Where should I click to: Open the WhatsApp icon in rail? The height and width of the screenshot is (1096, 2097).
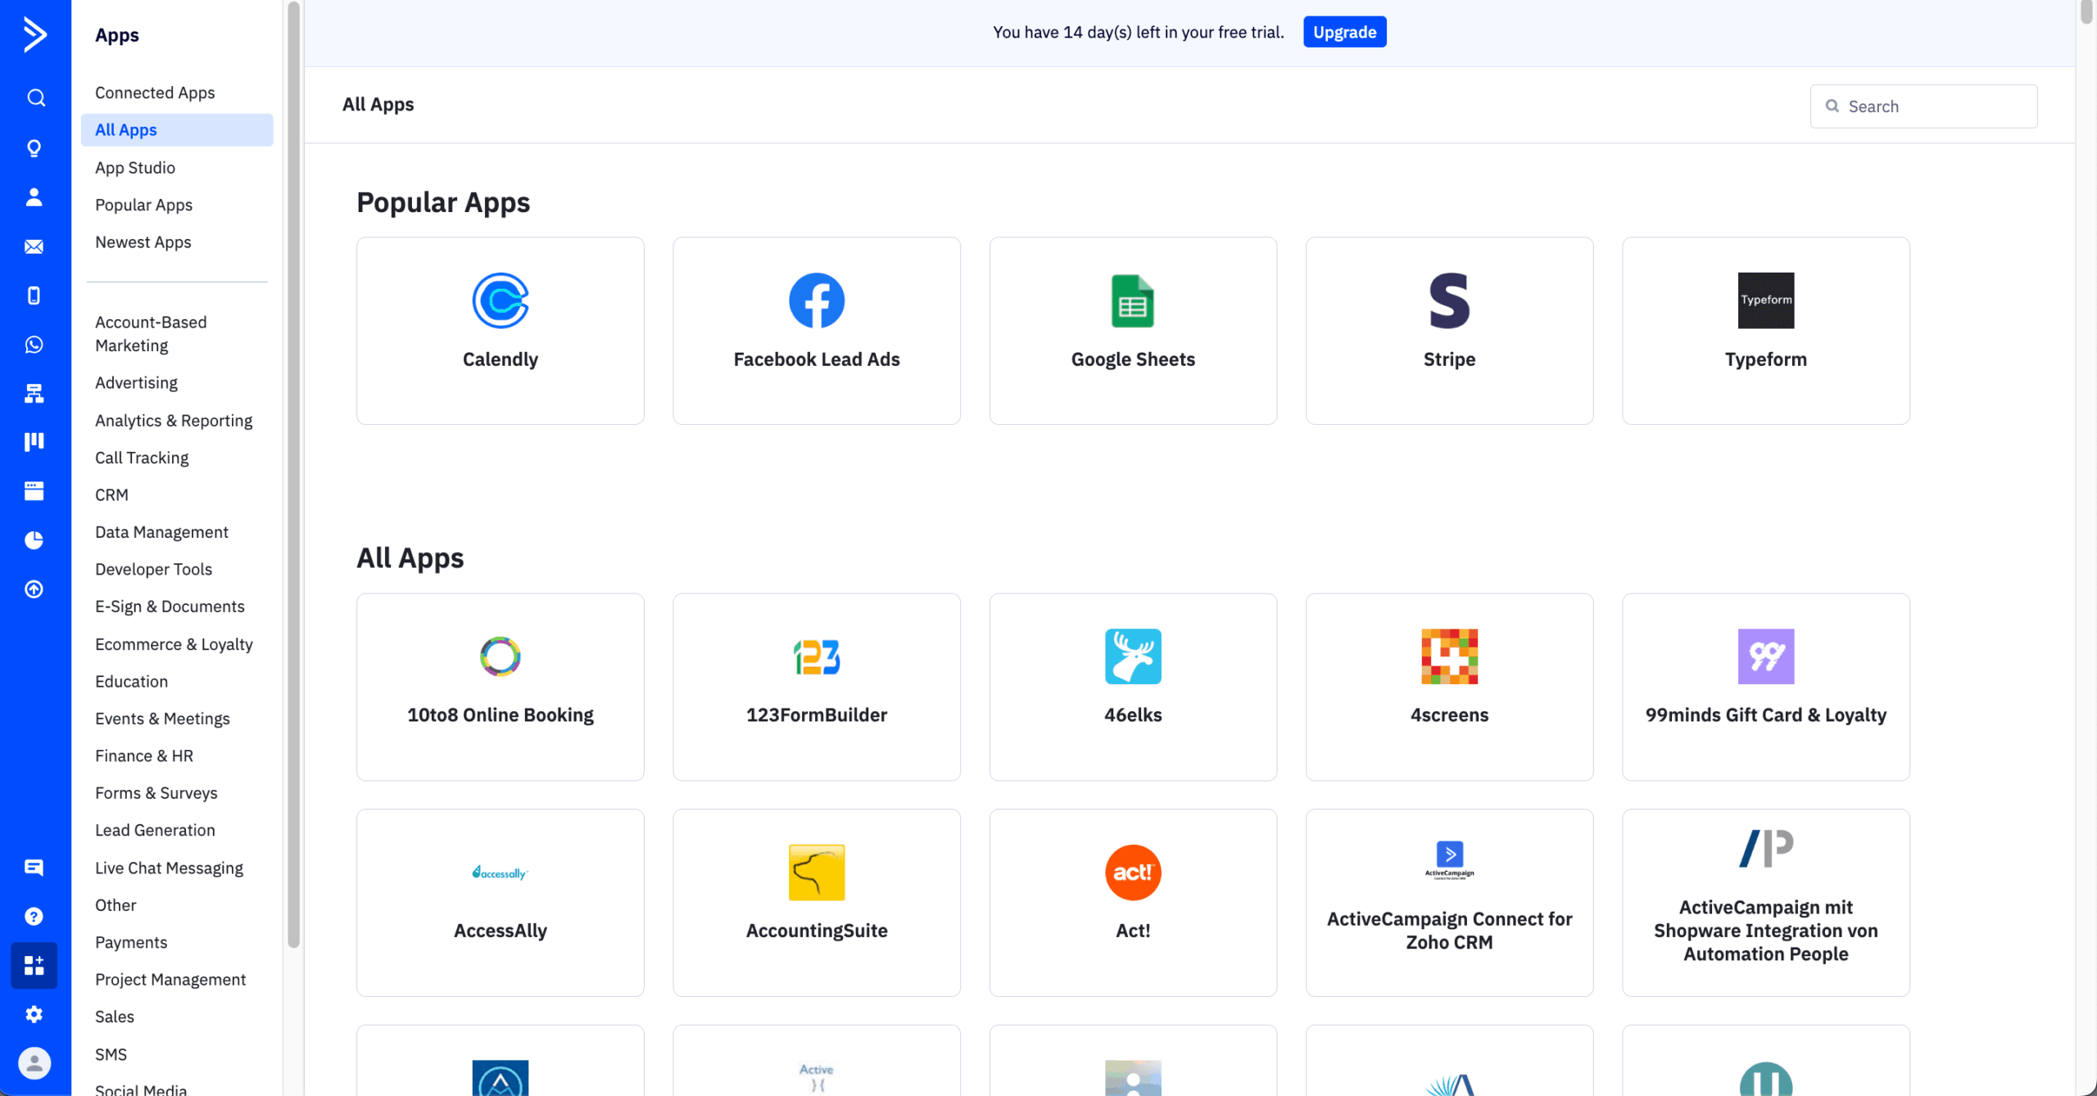34,345
